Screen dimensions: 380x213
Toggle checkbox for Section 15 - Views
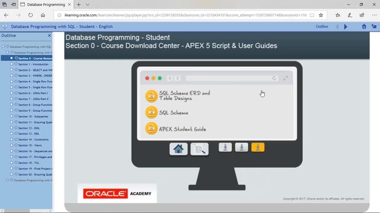coord(11,145)
